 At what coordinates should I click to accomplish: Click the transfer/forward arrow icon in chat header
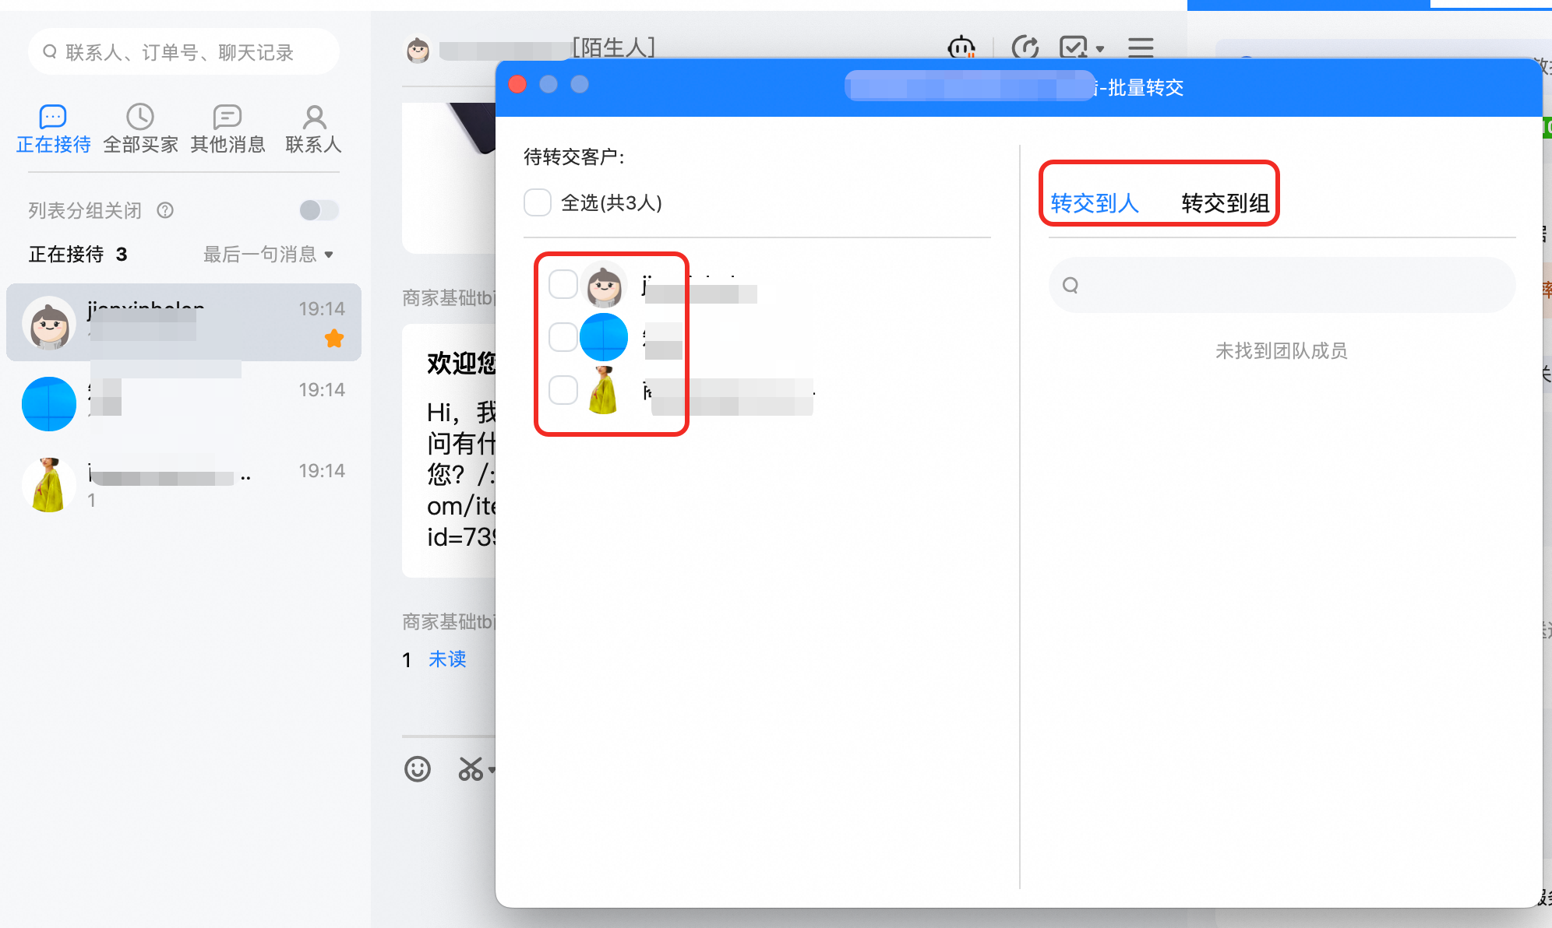[1025, 48]
